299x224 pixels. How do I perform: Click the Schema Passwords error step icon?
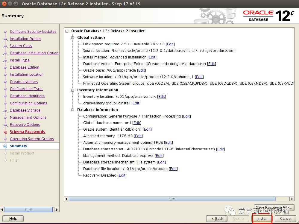click(5, 132)
